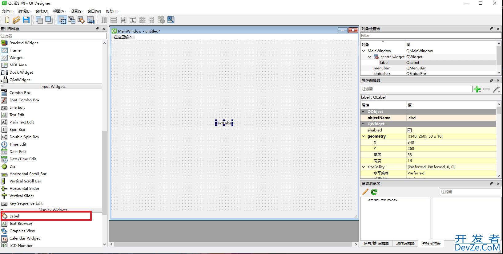The width and height of the screenshot is (503, 254).
Task: Collapse Display Widgets category
Action: [x=2, y=210]
